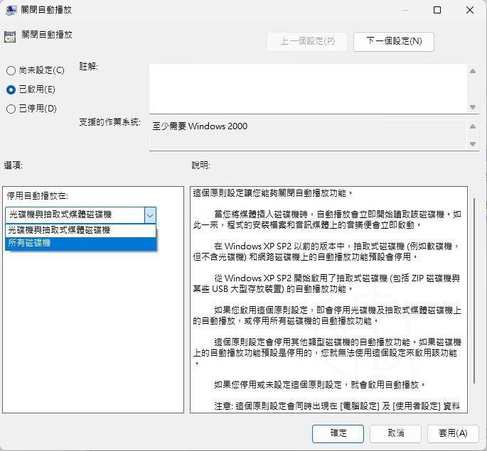The height and width of the screenshot is (451, 487).
Task: Click the 註解: label
Action: pyautogui.click(x=89, y=66)
